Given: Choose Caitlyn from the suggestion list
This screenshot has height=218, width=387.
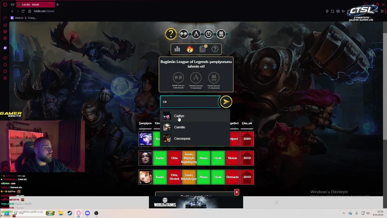Looking at the screenshot, I should (195, 116).
